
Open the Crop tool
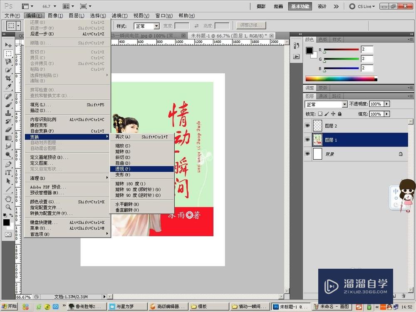(x=9, y=79)
